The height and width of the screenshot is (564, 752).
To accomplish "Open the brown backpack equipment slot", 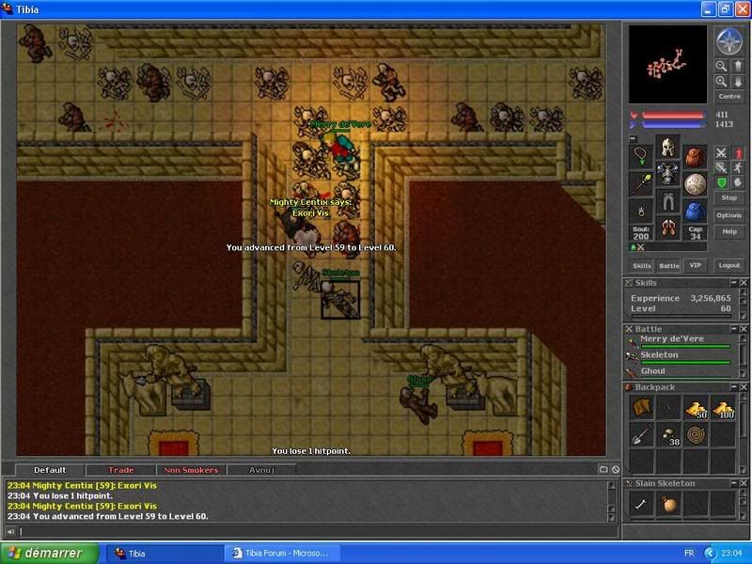I will click(696, 157).
